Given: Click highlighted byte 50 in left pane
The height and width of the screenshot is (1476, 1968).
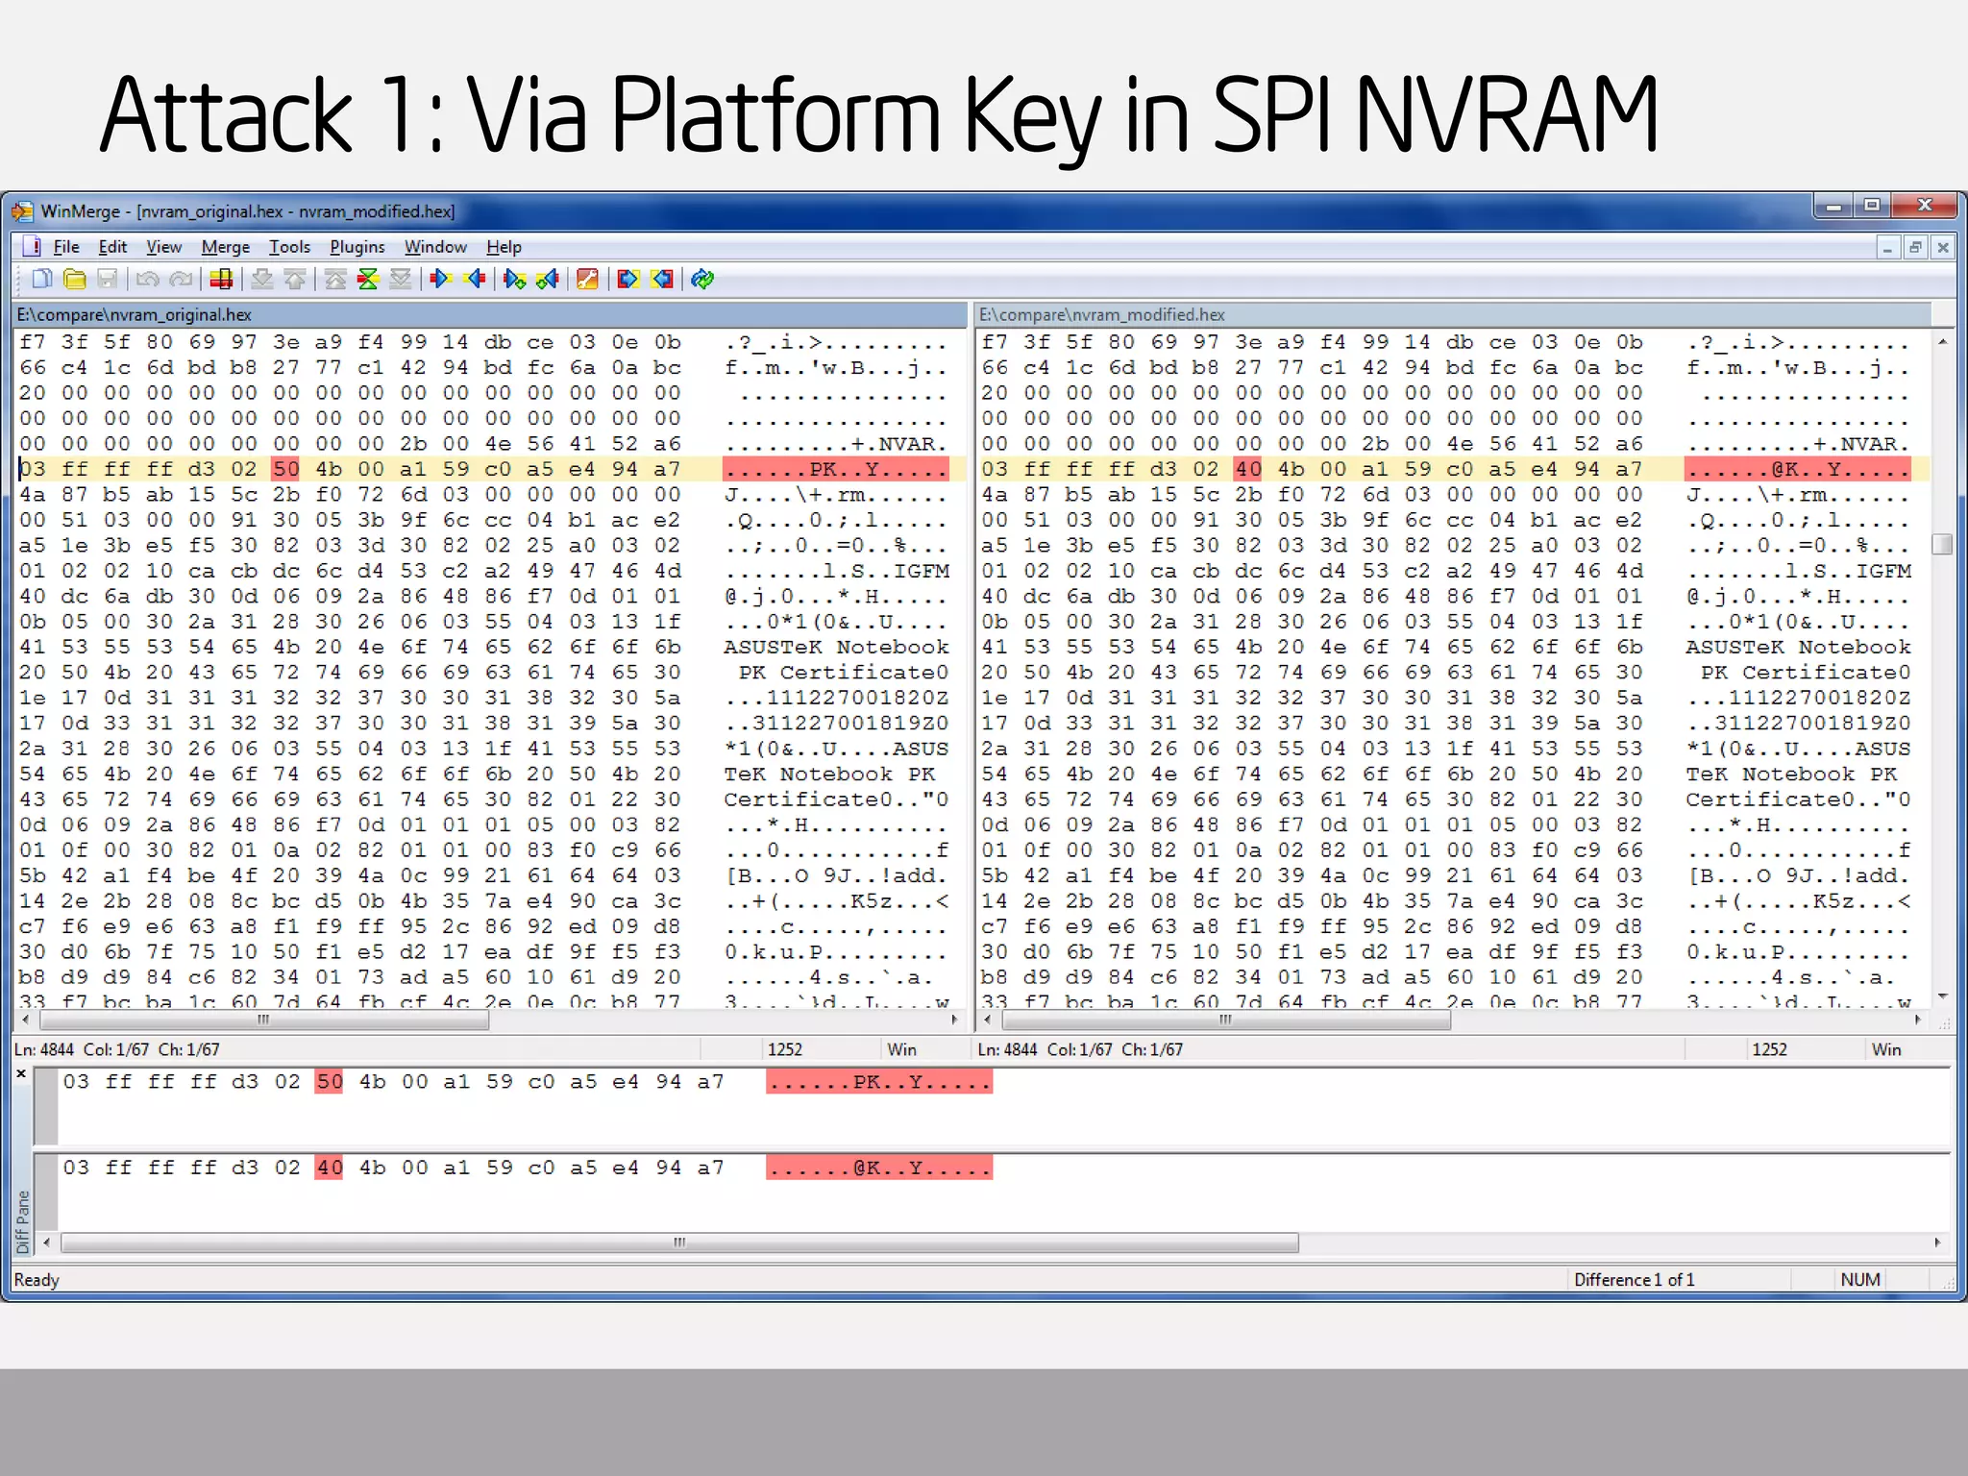Looking at the screenshot, I should 285,469.
